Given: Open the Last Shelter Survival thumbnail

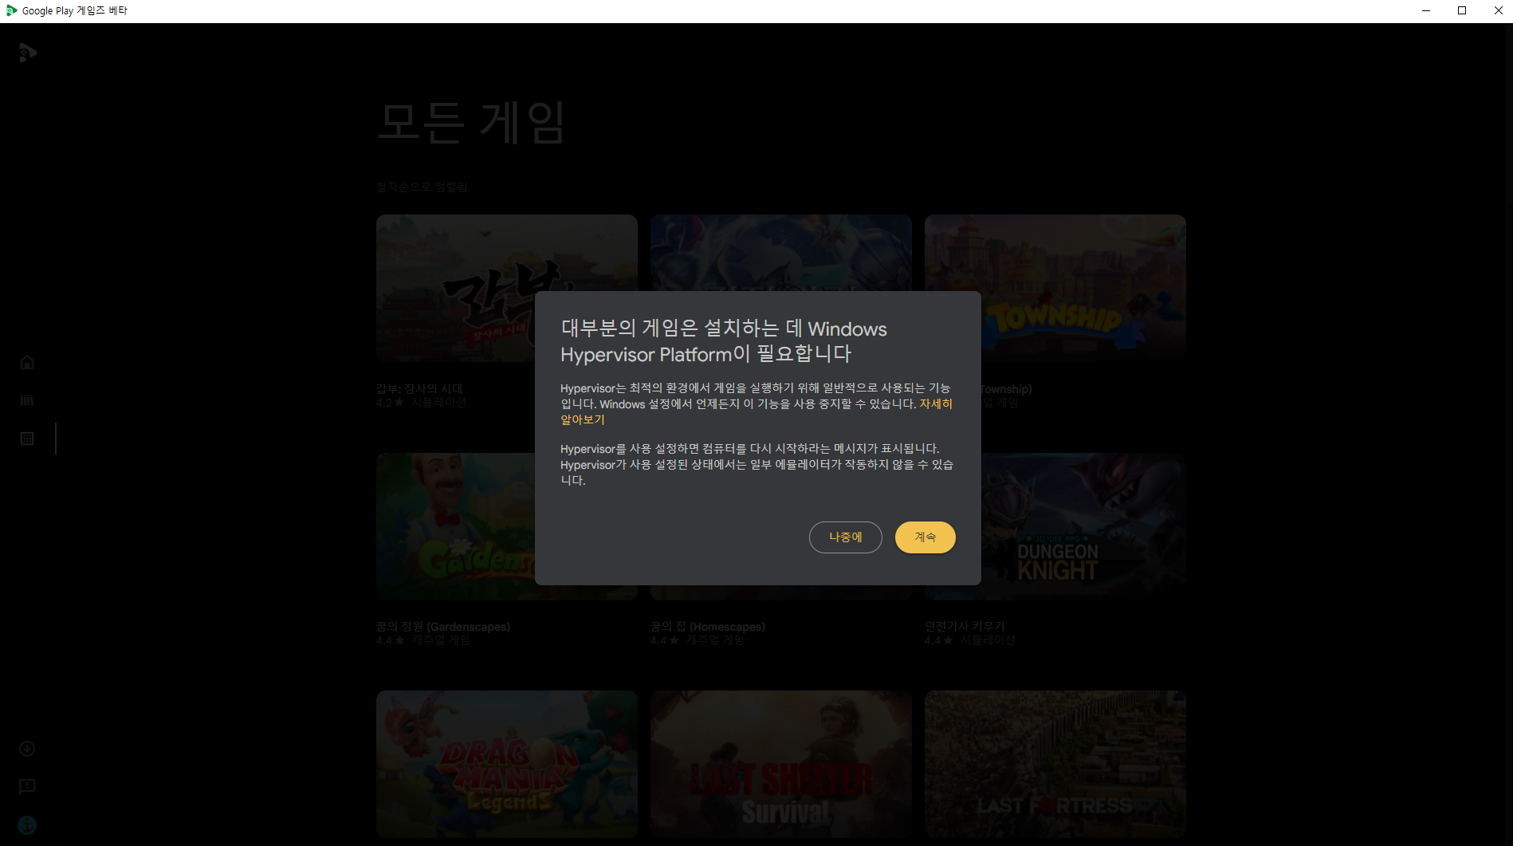Looking at the screenshot, I should tap(781, 764).
